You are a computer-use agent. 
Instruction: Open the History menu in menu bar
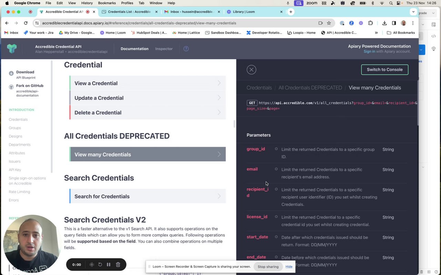(87, 3)
